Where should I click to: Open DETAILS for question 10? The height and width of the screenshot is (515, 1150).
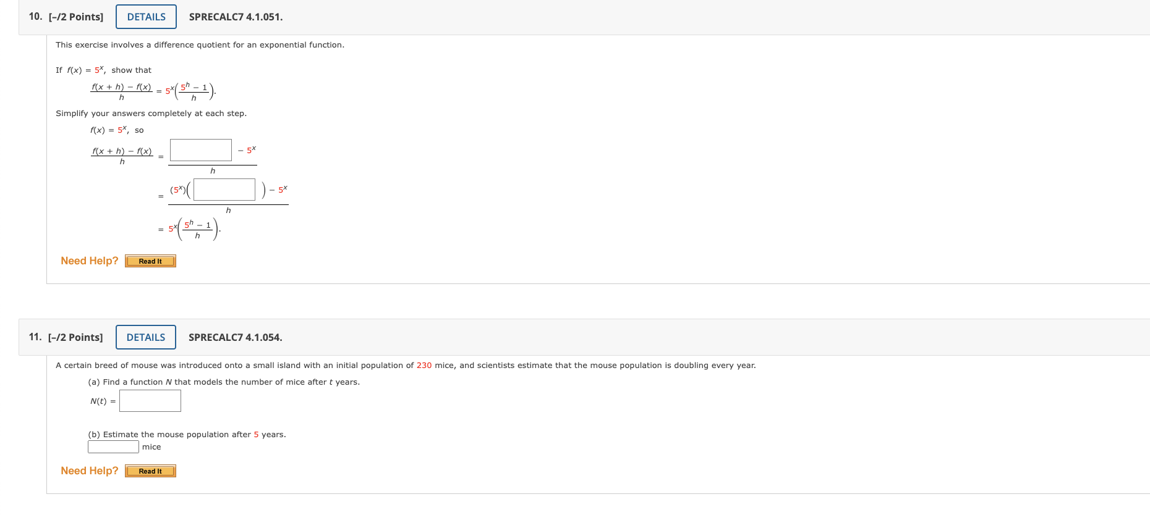pos(146,17)
